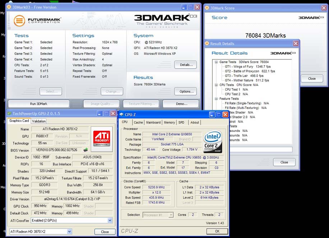Click the Texture Filtering button

click(141, 104)
